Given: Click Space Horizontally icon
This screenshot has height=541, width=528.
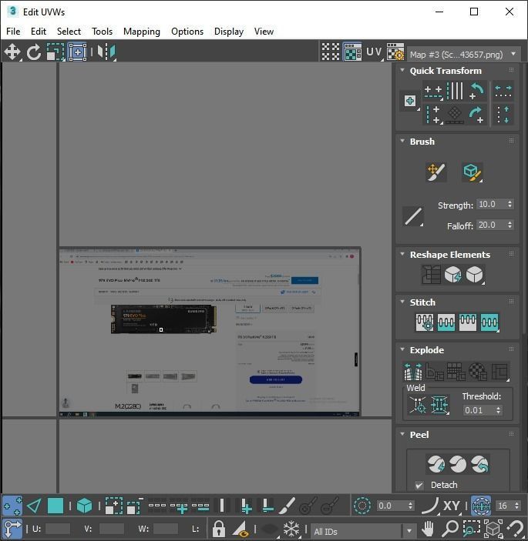Looking at the screenshot, I should (x=503, y=91).
